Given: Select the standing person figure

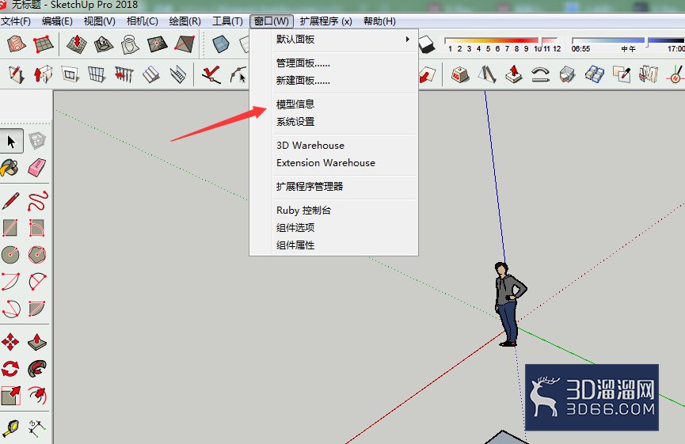Looking at the screenshot, I should [509, 304].
